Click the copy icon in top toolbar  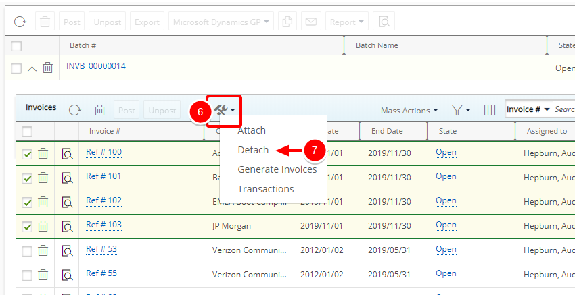287,22
